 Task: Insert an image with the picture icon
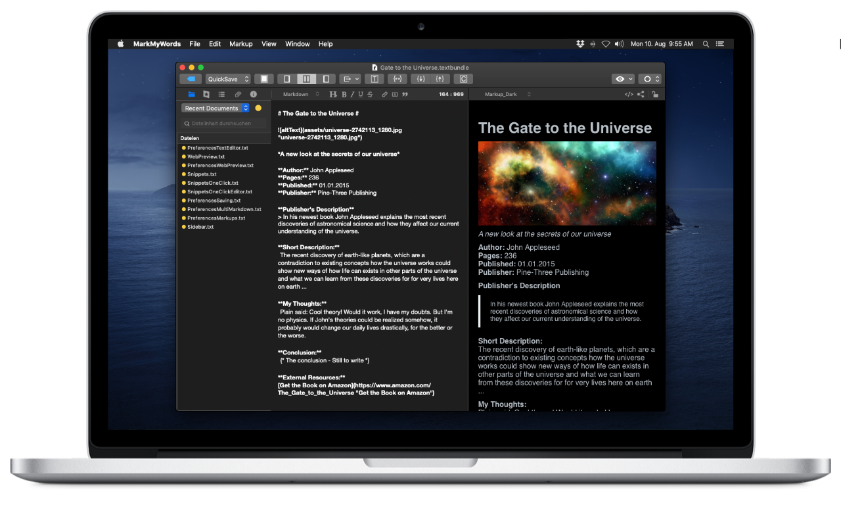point(395,95)
